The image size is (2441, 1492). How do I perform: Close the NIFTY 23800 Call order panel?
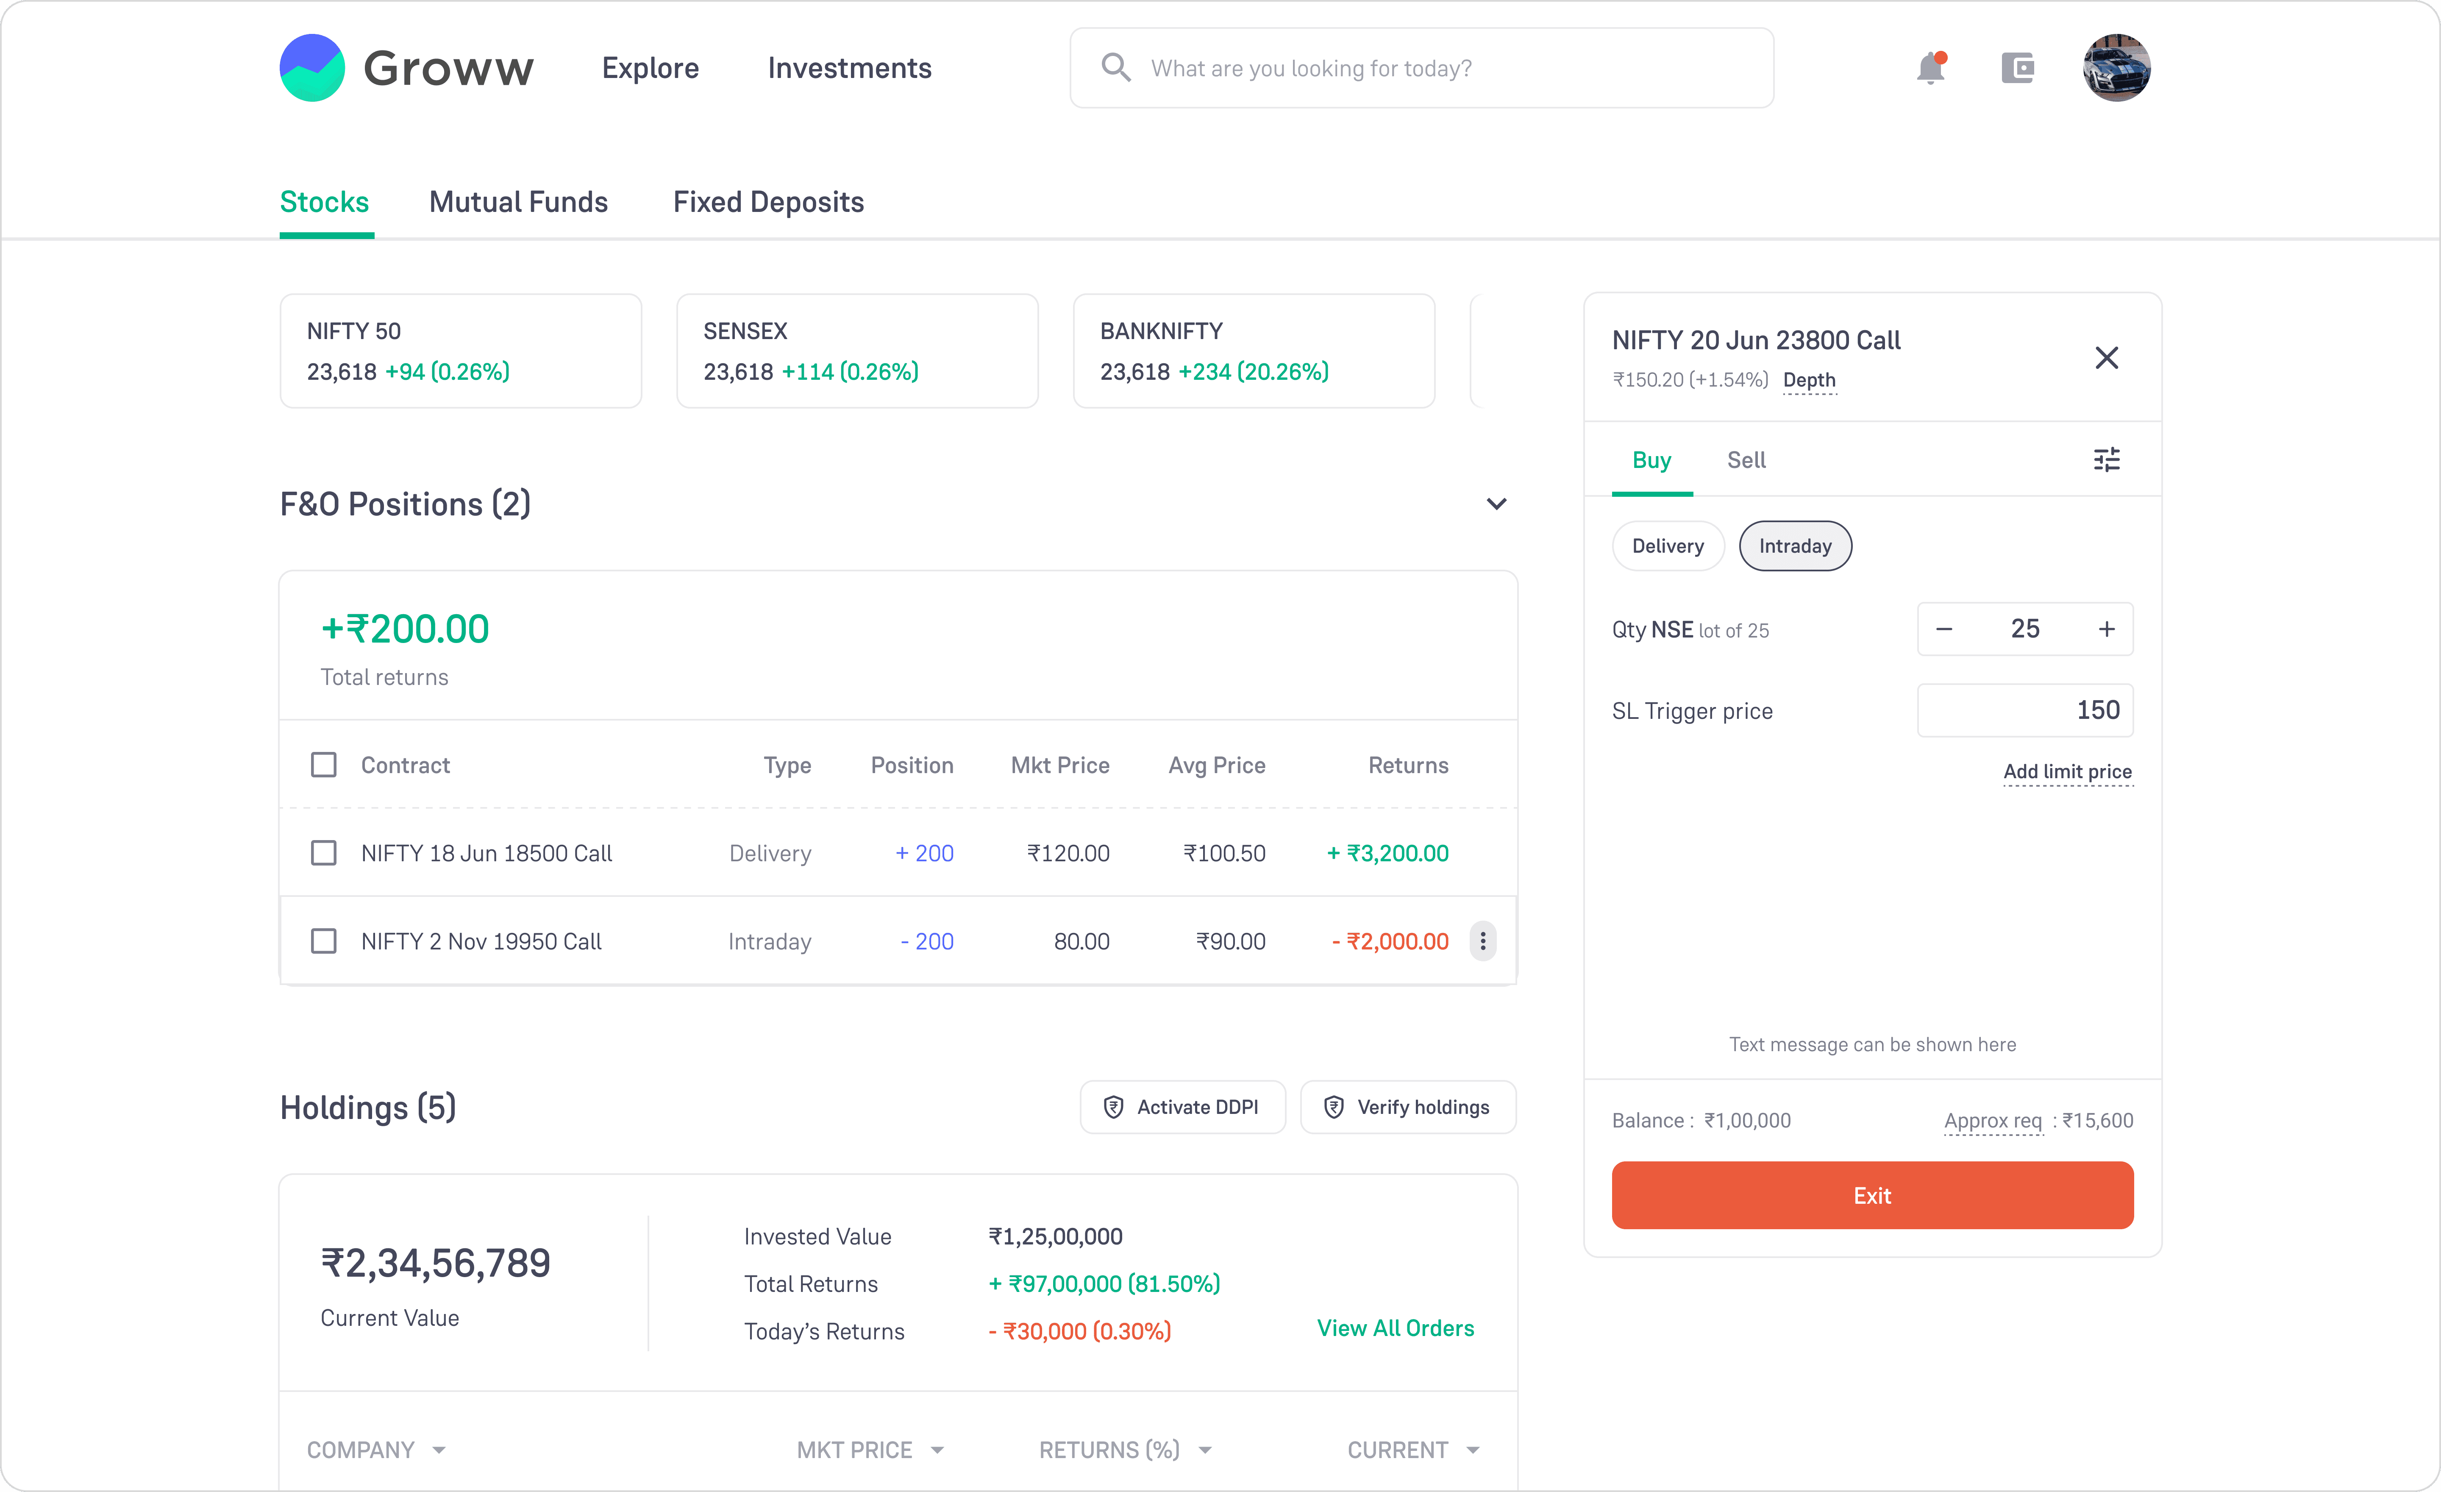2106,358
